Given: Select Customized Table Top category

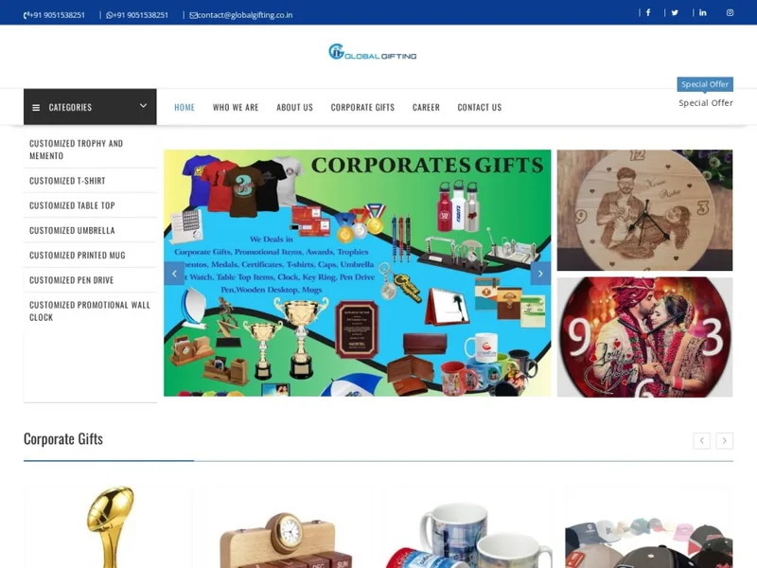Looking at the screenshot, I should coord(90,205).
